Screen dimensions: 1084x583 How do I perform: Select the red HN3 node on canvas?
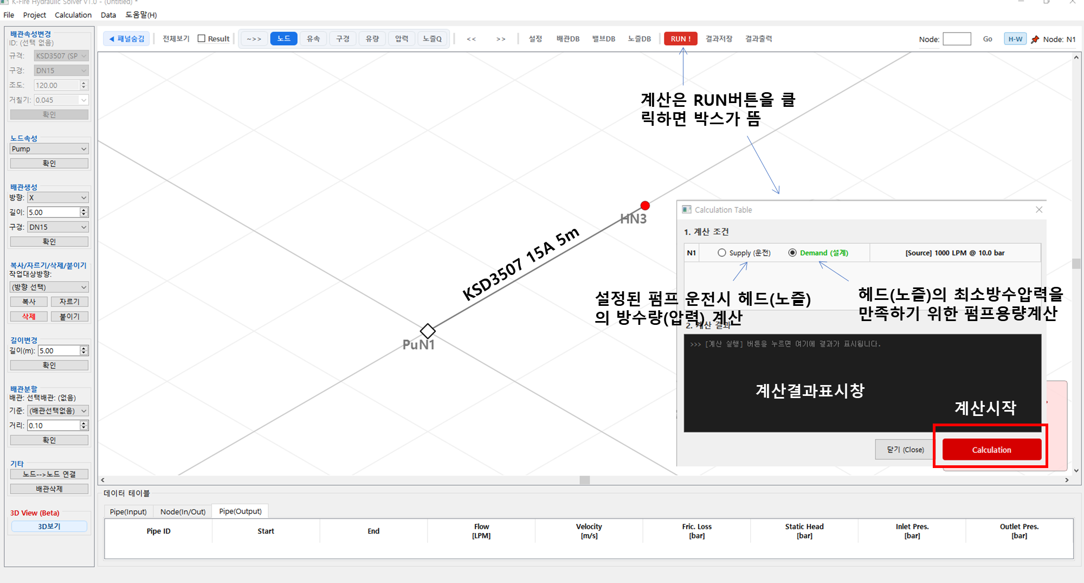pyautogui.click(x=644, y=206)
